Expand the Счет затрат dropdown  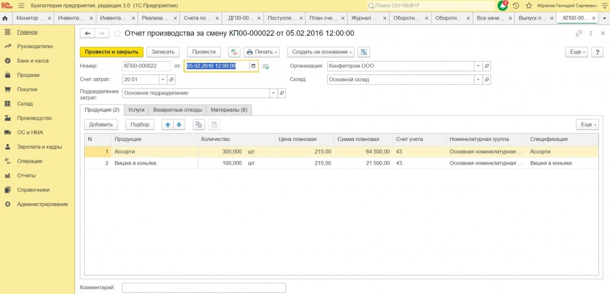(x=163, y=79)
